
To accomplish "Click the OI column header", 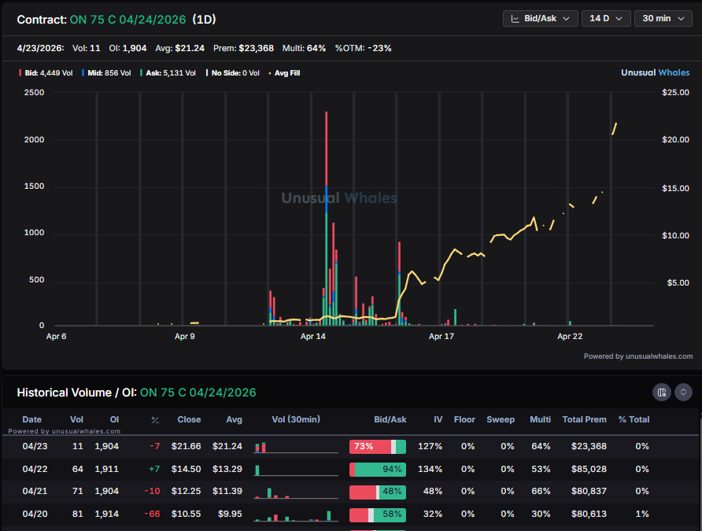I will 113,419.
